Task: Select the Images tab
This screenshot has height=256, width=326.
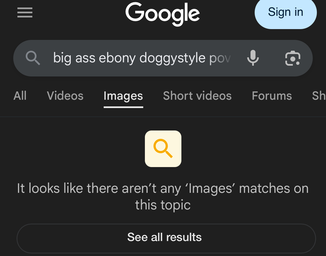Action: coord(123,96)
